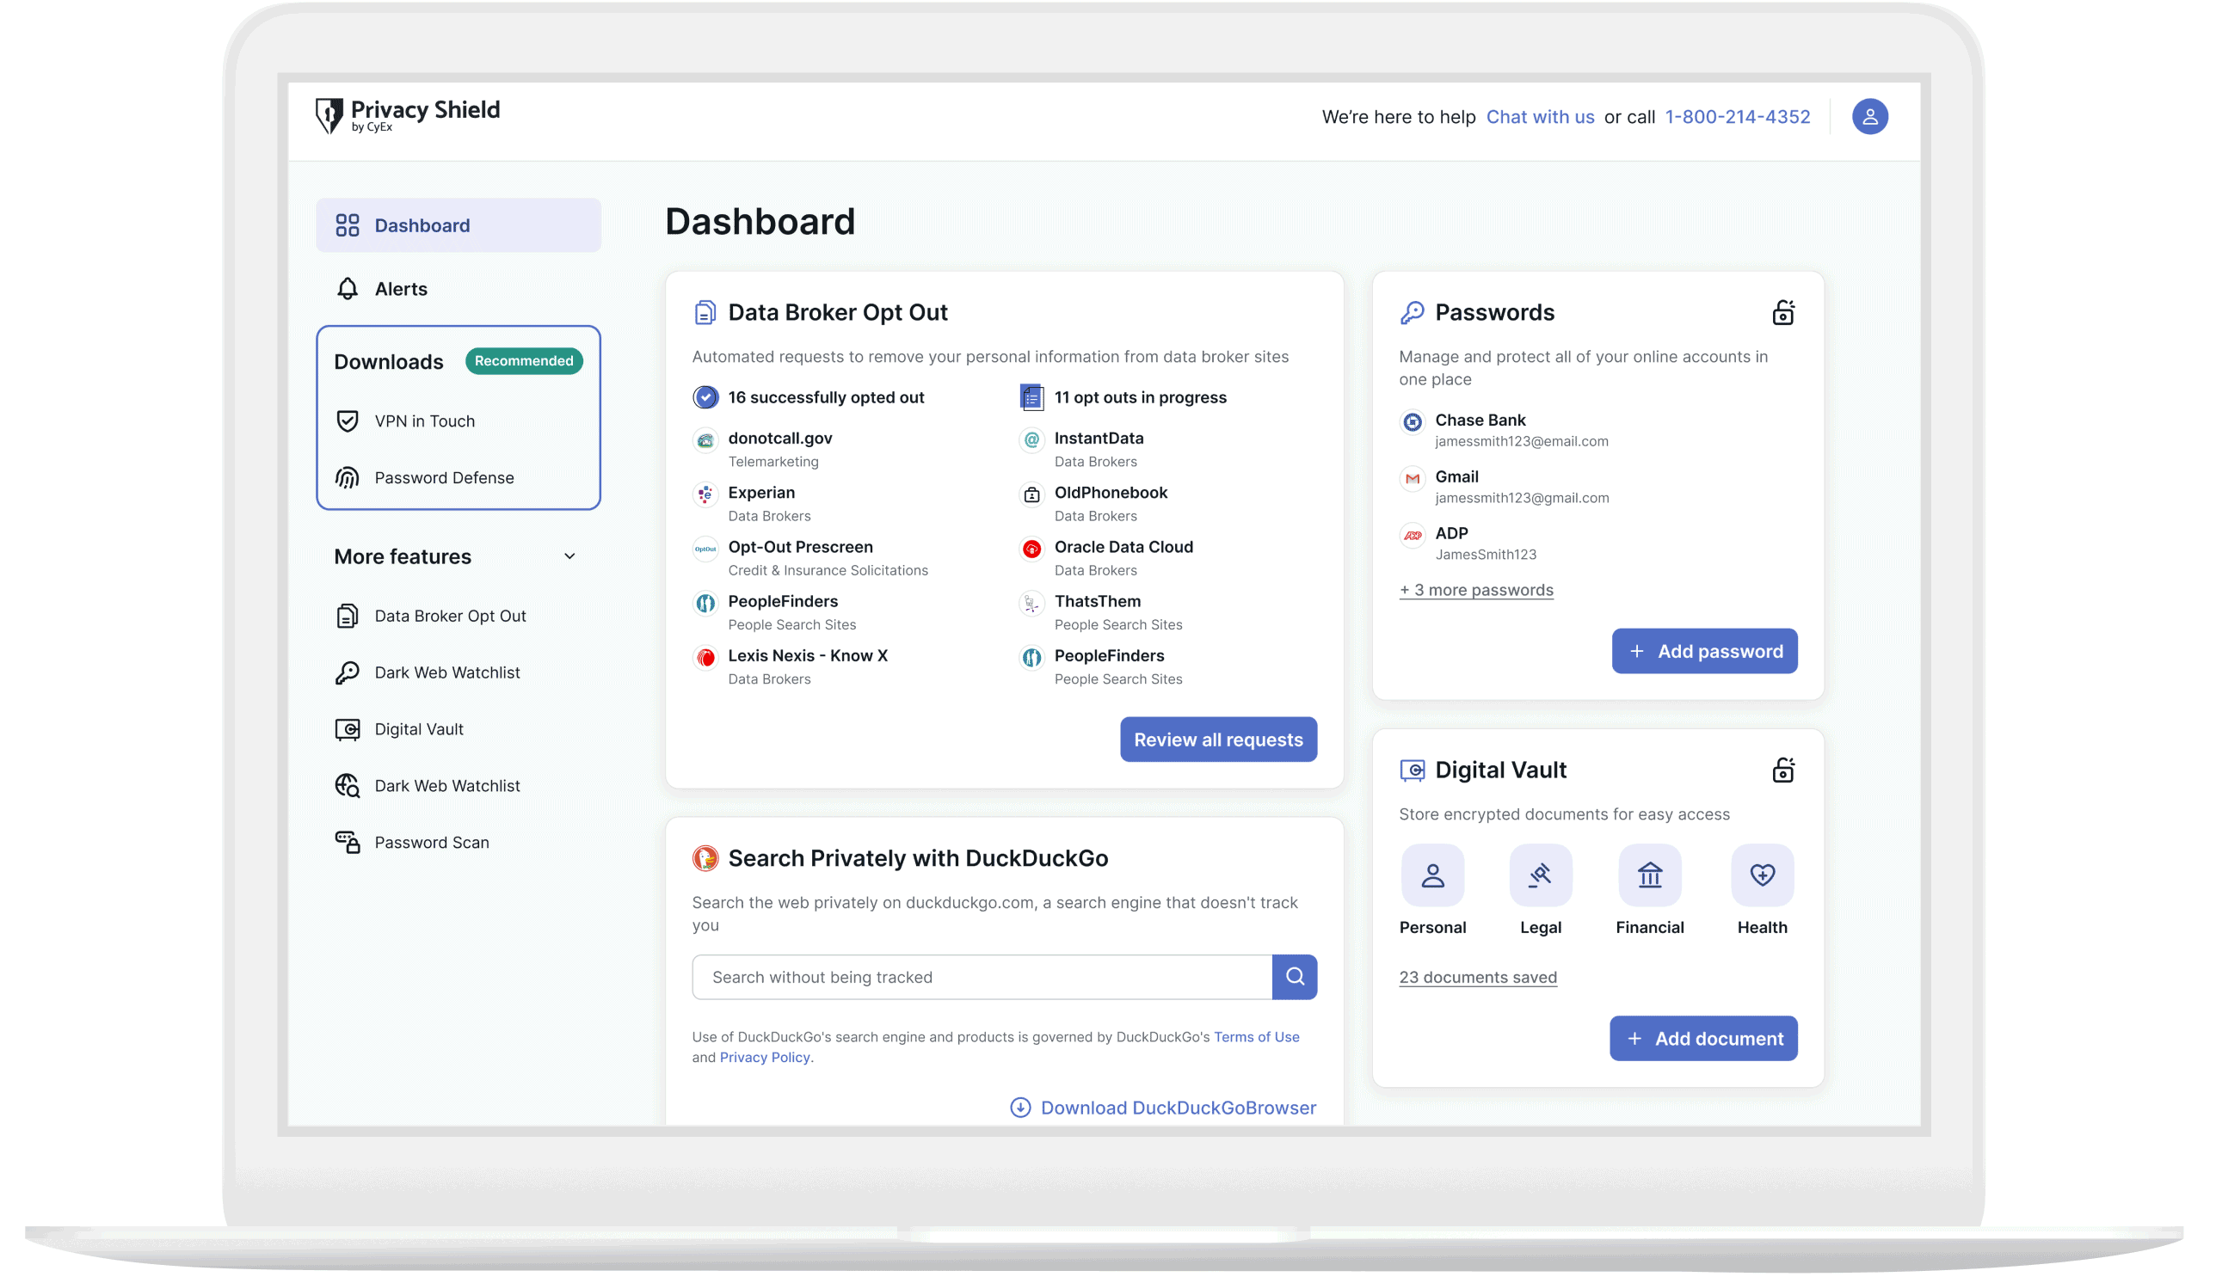Click Add password button

[1704, 651]
